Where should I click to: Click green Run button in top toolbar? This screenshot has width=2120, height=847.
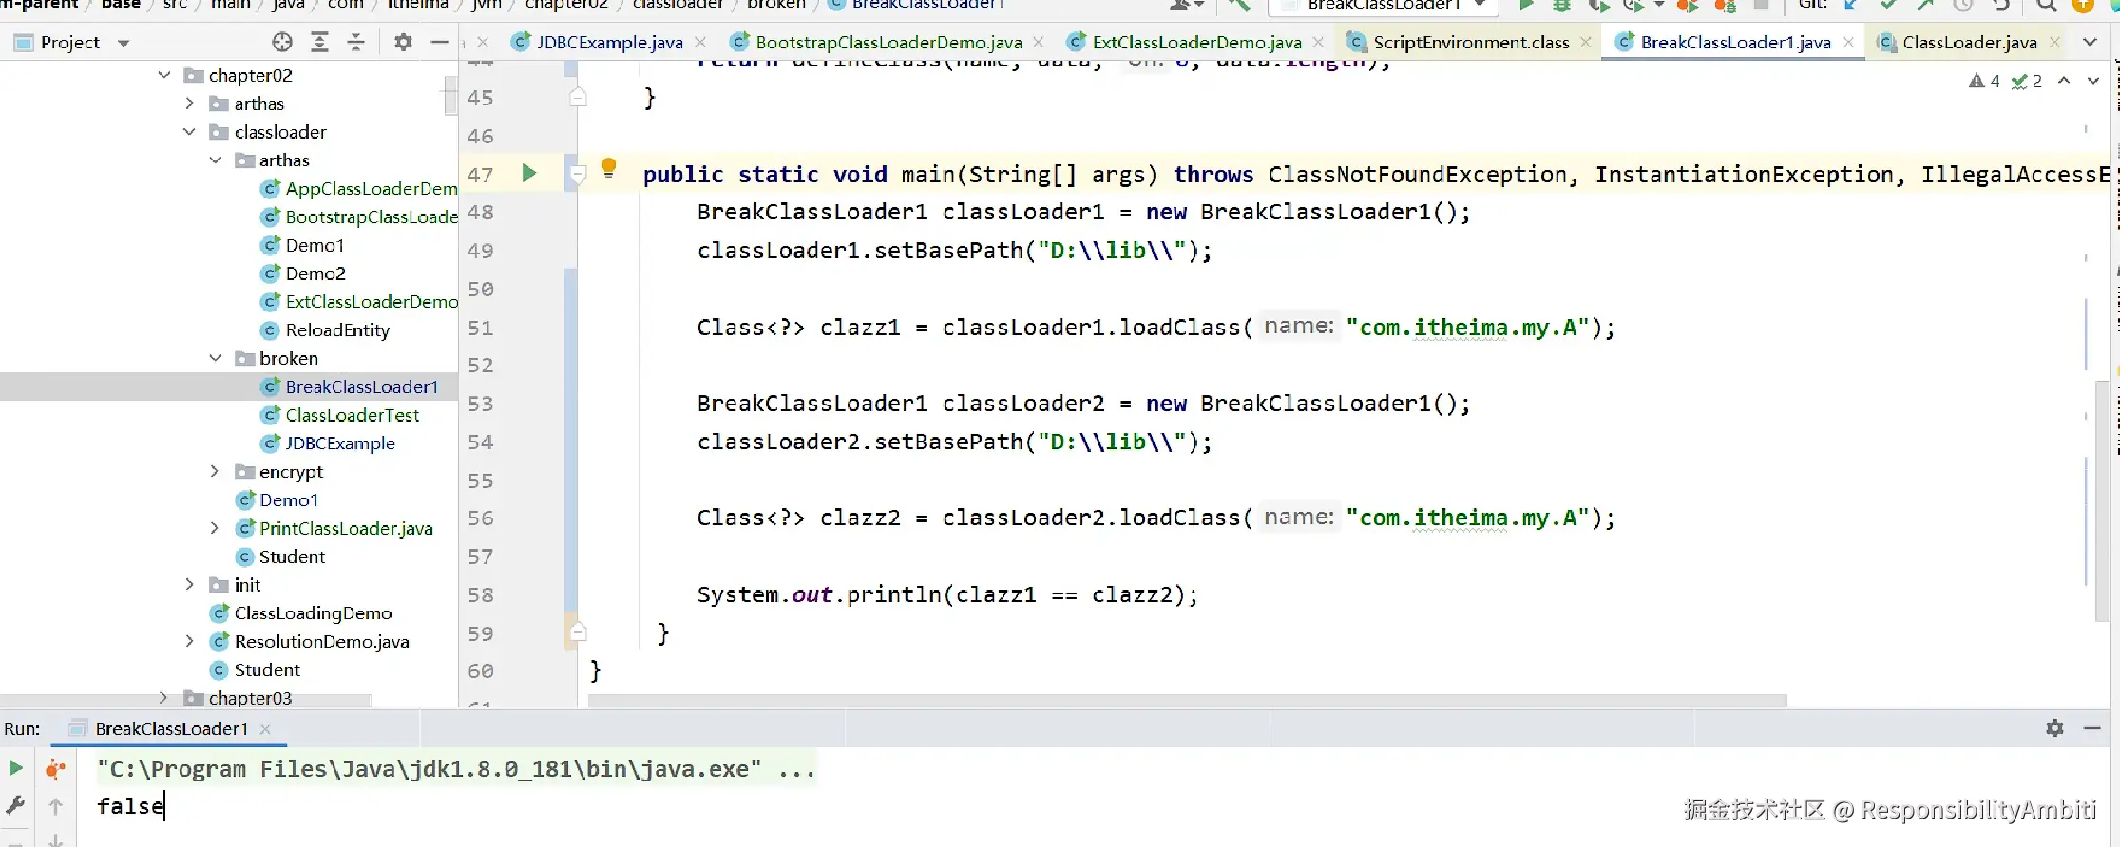[1526, 5]
